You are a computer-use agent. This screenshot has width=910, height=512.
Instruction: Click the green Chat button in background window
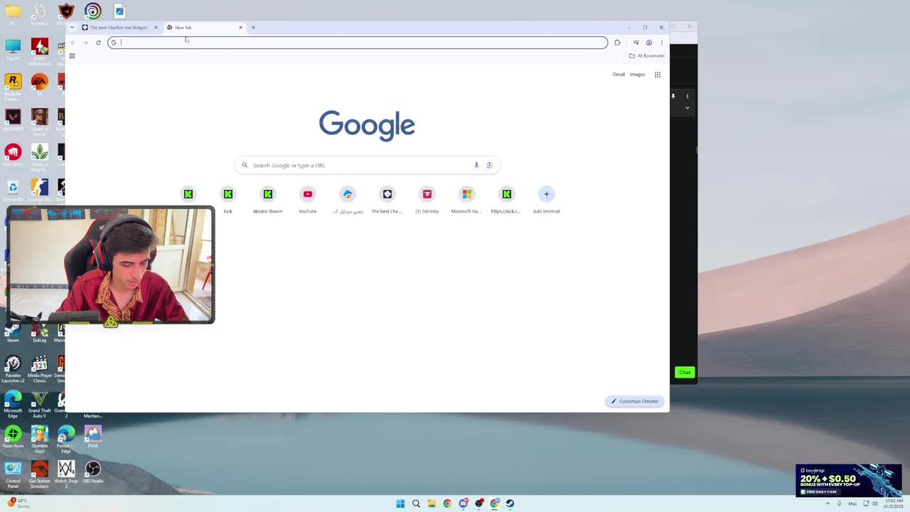(x=684, y=372)
